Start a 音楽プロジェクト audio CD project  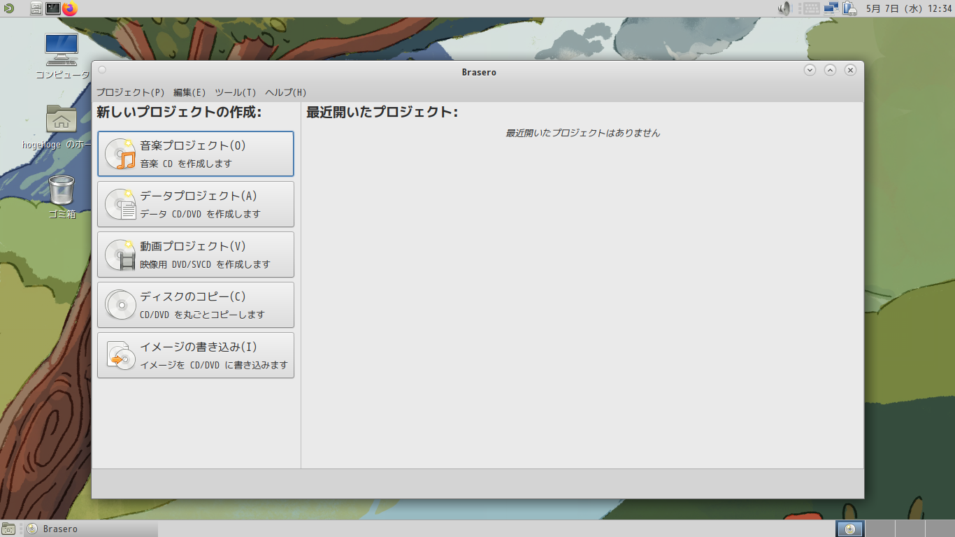[x=196, y=154]
